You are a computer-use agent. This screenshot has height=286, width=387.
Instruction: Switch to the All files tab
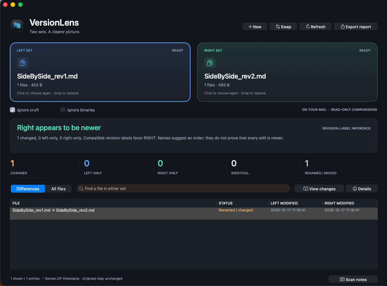tap(58, 189)
